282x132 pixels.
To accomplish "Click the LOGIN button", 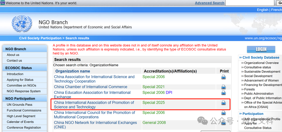I will coord(261,49).
